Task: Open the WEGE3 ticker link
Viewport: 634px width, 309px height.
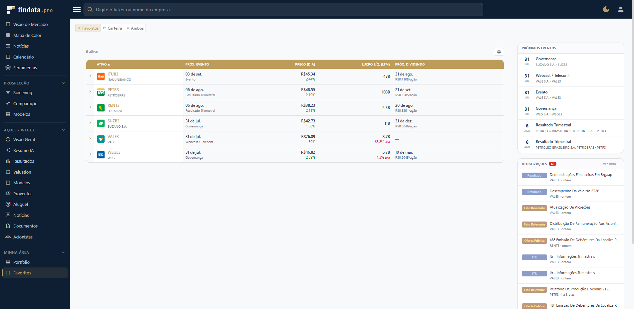Action: tap(114, 152)
